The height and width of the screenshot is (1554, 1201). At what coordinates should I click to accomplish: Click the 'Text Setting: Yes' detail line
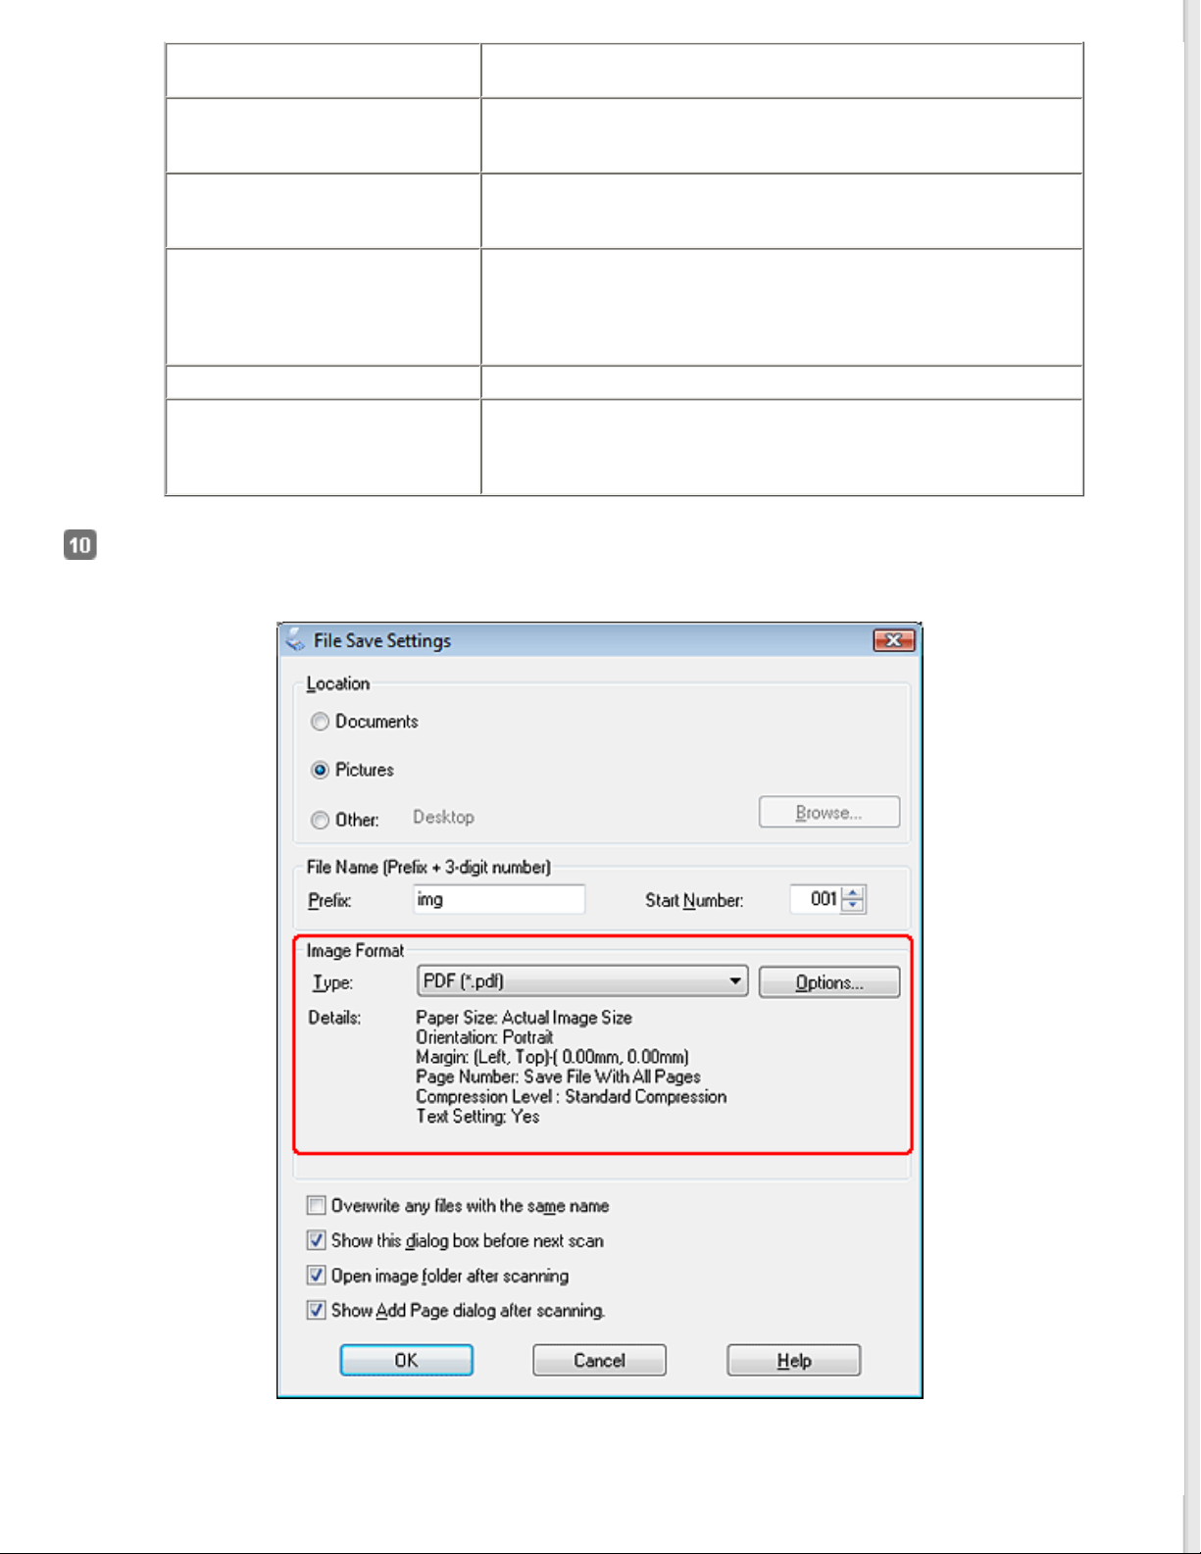[477, 1117]
